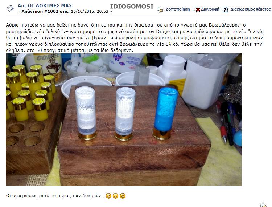Click the partly visible icon at the bottom right
Viewport: 272px width, 207px height.
(x=264, y=205)
